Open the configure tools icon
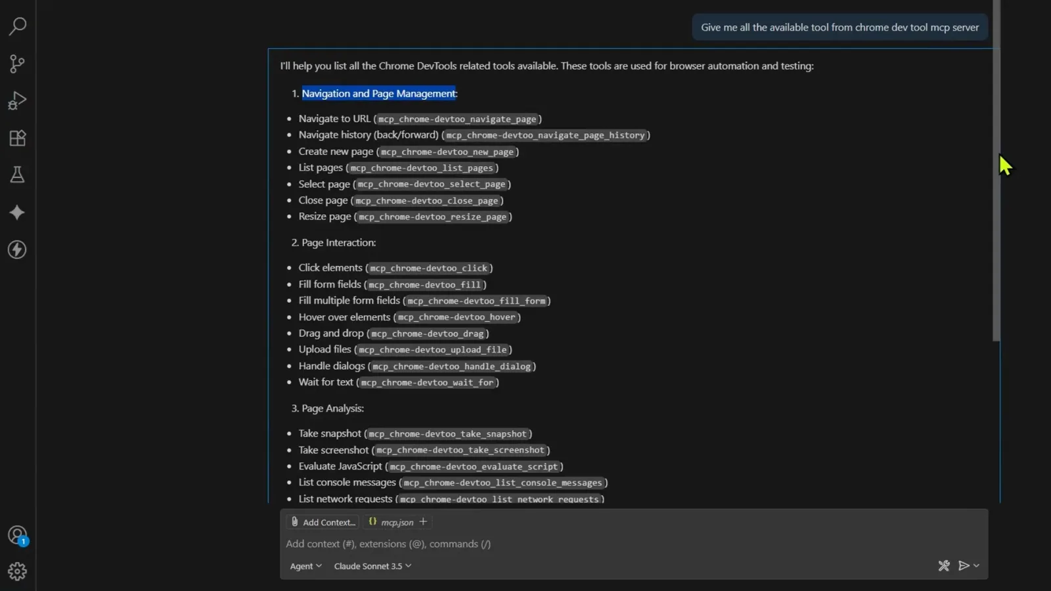 [x=944, y=565]
